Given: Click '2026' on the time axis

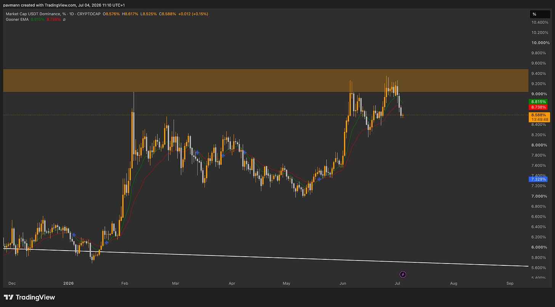Looking at the screenshot, I should [x=69, y=283].
